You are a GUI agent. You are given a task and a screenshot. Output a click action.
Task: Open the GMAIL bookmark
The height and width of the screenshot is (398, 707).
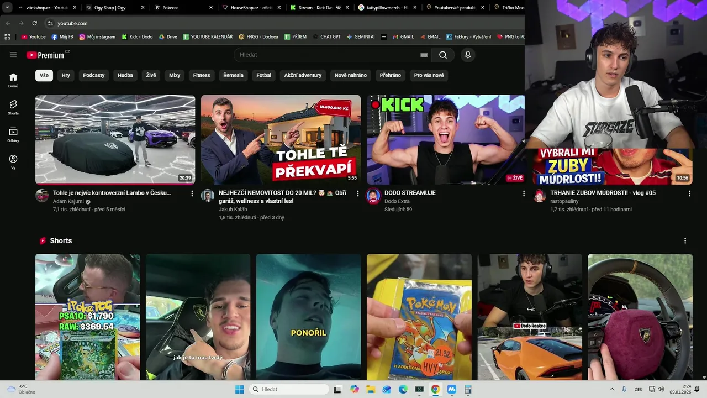point(403,37)
